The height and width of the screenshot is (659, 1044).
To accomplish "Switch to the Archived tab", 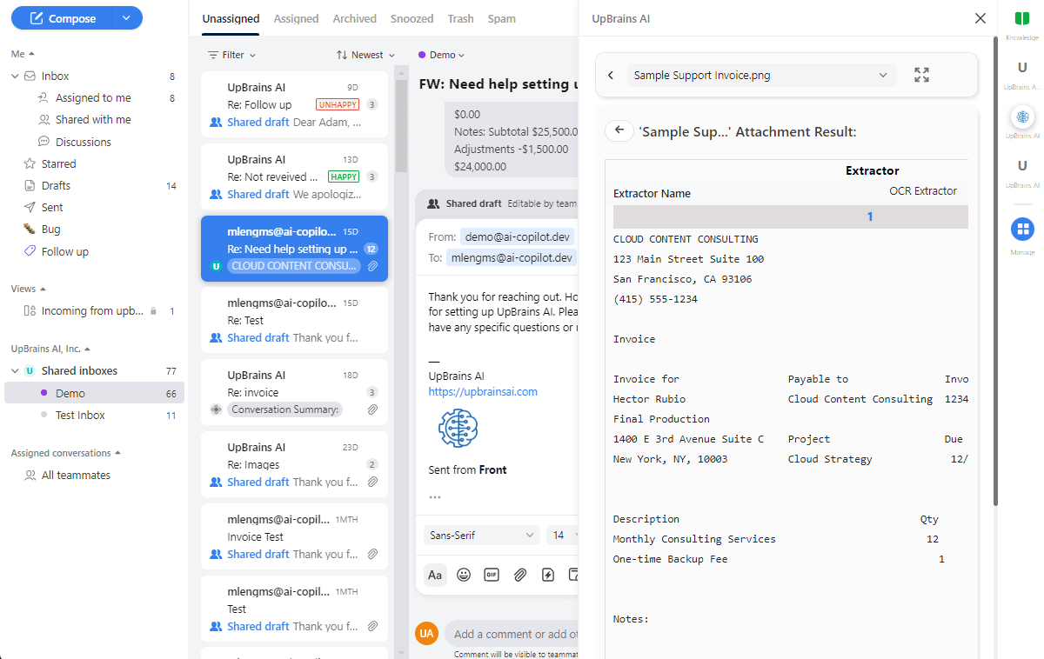I will [355, 18].
